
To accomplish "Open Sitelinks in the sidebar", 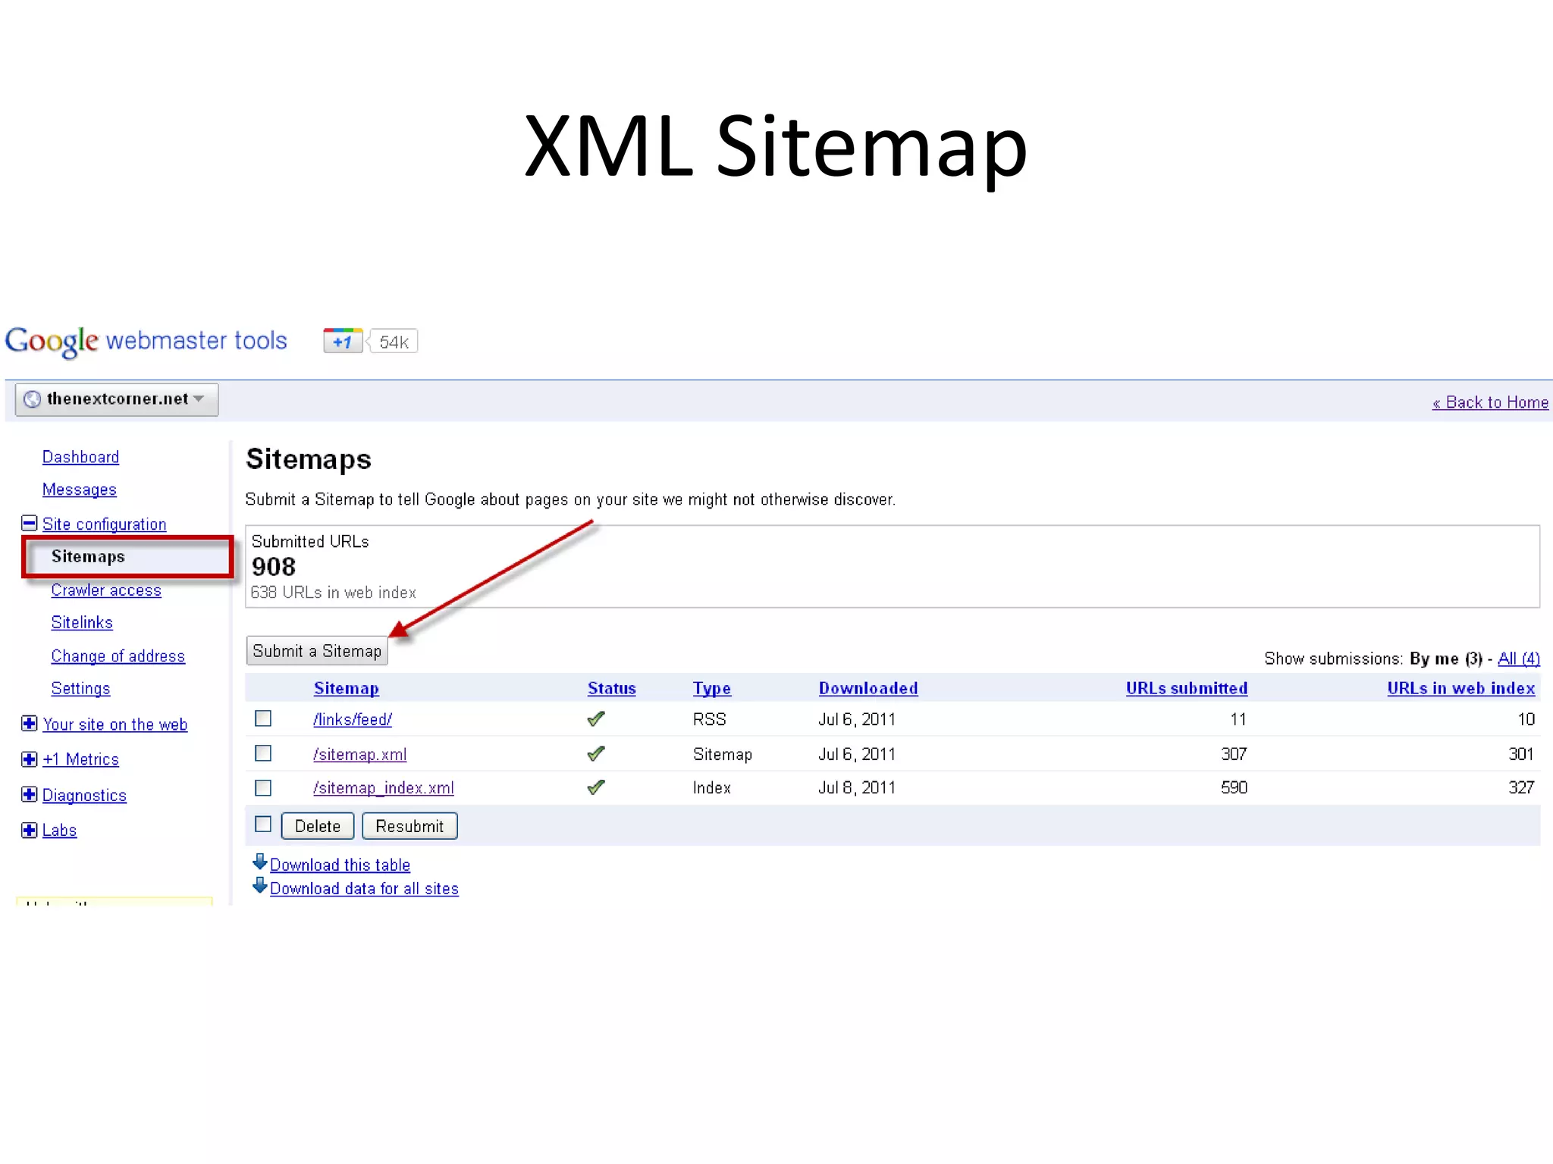I will click(x=82, y=623).
